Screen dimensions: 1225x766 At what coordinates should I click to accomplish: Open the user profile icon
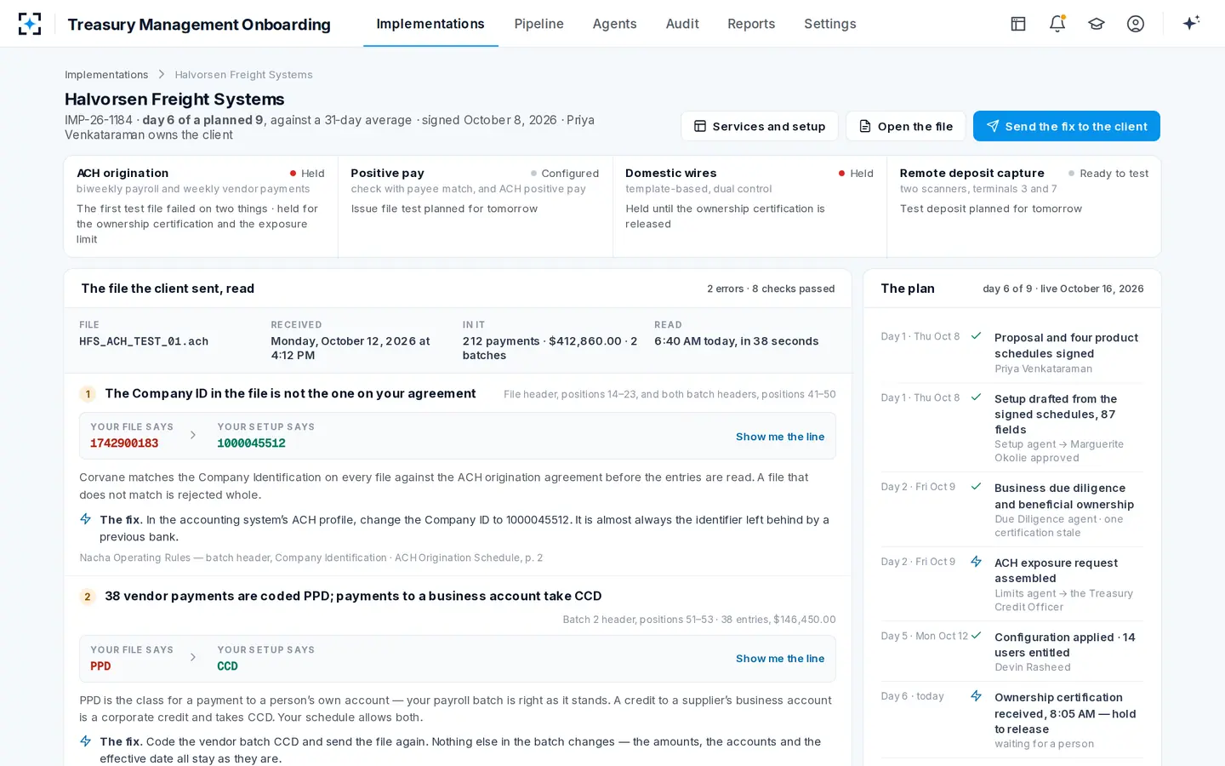click(1136, 24)
